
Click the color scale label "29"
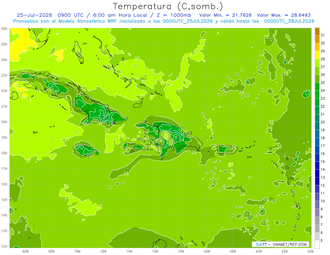point(323,51)
